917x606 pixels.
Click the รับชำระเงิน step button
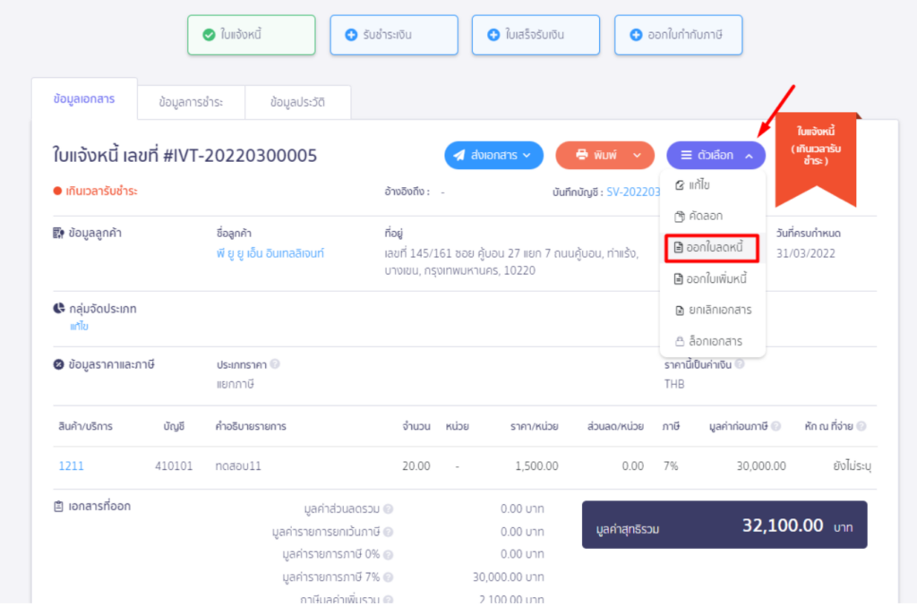click(x=394, y=35)
